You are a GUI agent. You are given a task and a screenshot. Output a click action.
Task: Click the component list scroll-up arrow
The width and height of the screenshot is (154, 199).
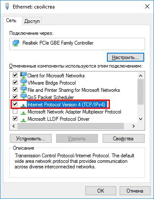[140, 76]
